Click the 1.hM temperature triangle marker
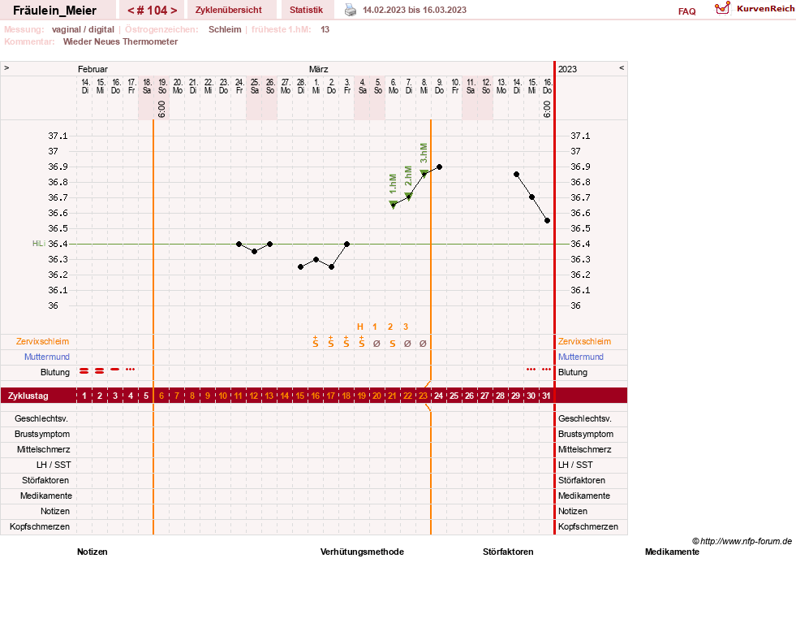Viewport: 796px width, 632px height. point(393,204)
